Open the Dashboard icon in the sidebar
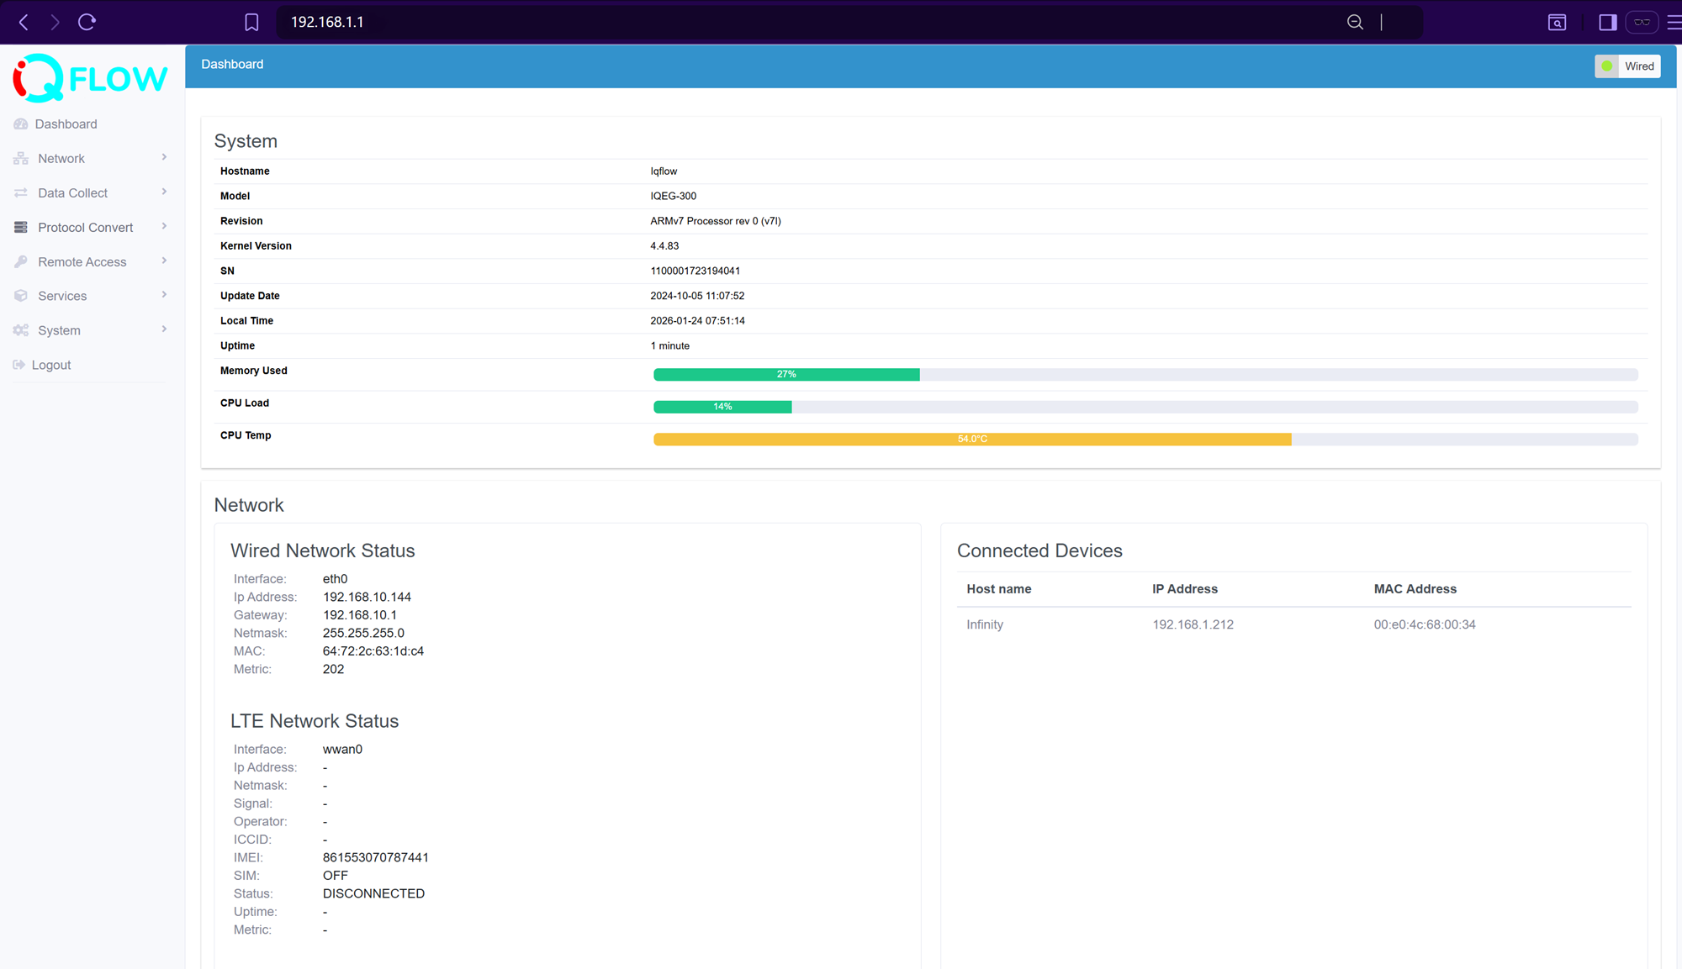 pos(20,124)
